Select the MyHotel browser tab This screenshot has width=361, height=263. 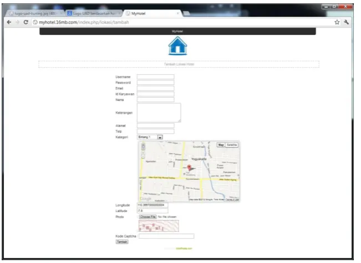152,13
